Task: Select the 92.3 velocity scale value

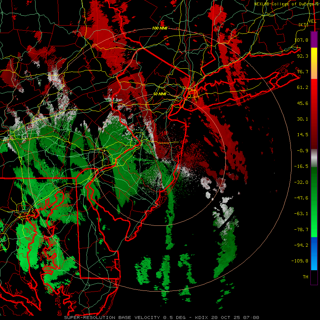Action: (x=303, y=56)
